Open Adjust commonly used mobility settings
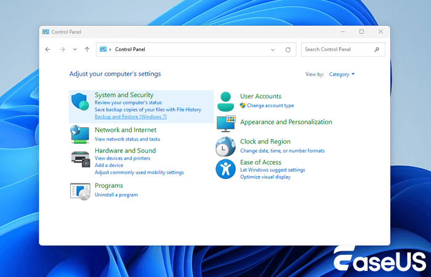Image resolution: width=431 pixels, height=277 pixels. pyautogui.click(x=139, y=172)
